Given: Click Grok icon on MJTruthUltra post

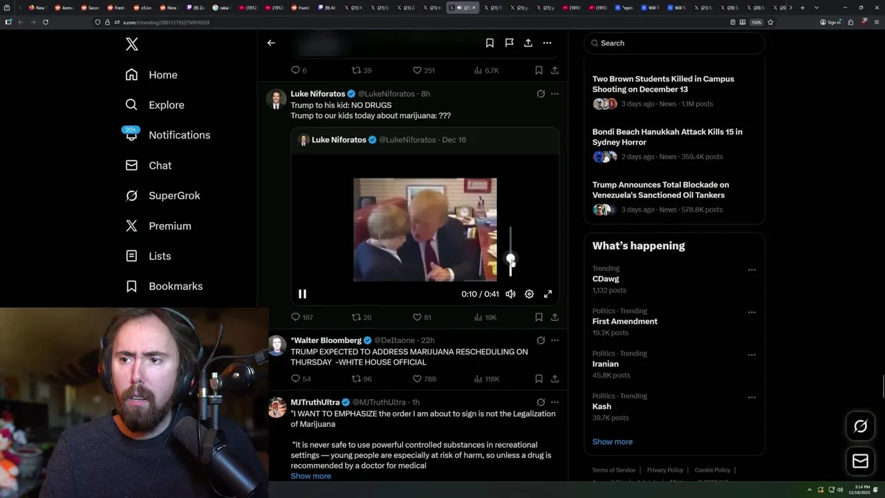Looking at the screenshot, I should [x=541, y=402].
